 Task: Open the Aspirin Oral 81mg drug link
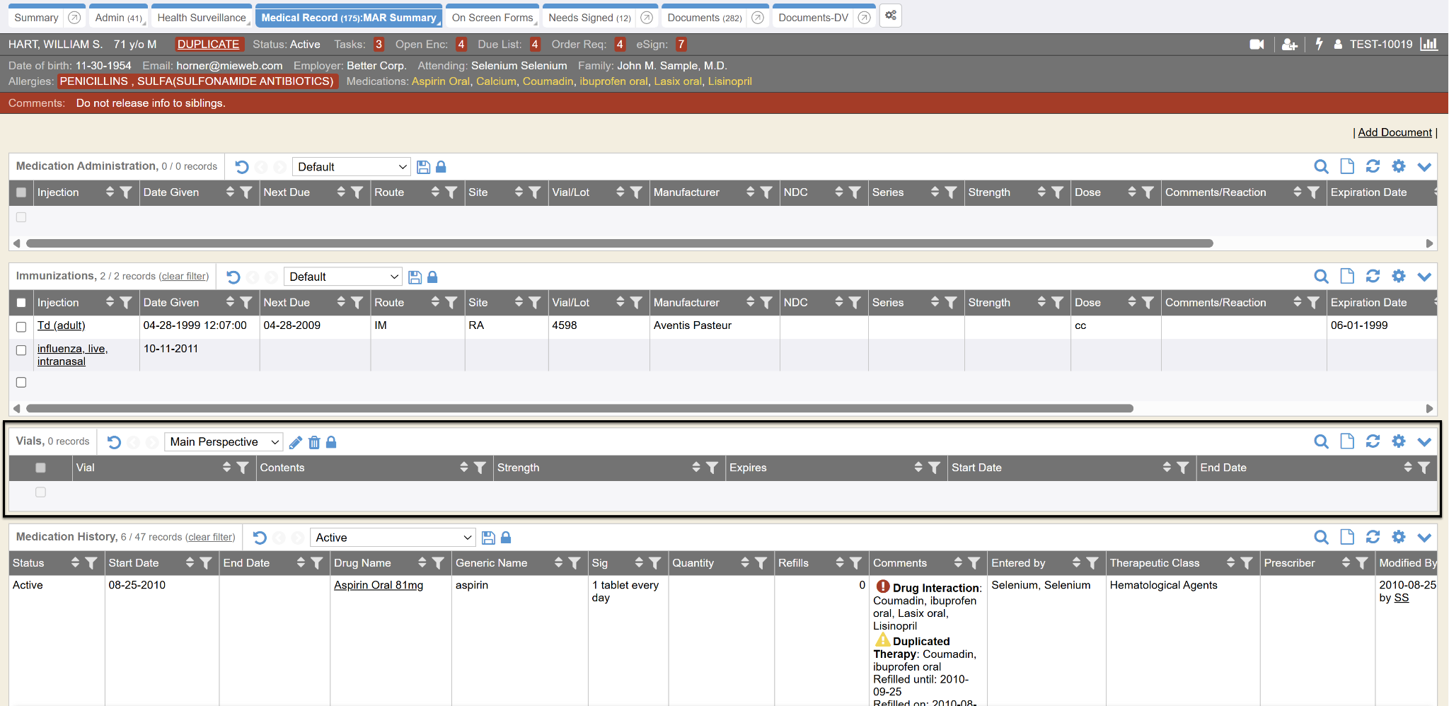(x=379, y=585)
